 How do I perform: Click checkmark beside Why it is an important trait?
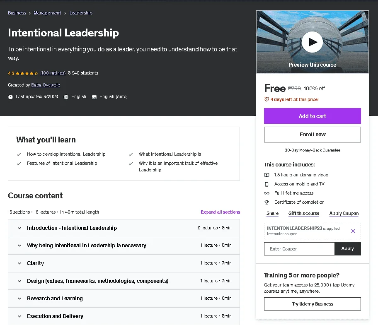coord(131,164)
